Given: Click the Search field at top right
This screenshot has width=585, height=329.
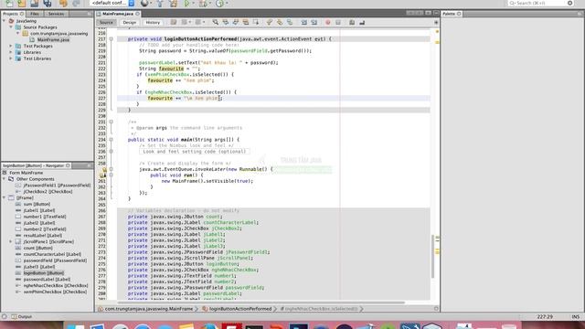Looking at the screenshot, I should [x=540, y=3].
